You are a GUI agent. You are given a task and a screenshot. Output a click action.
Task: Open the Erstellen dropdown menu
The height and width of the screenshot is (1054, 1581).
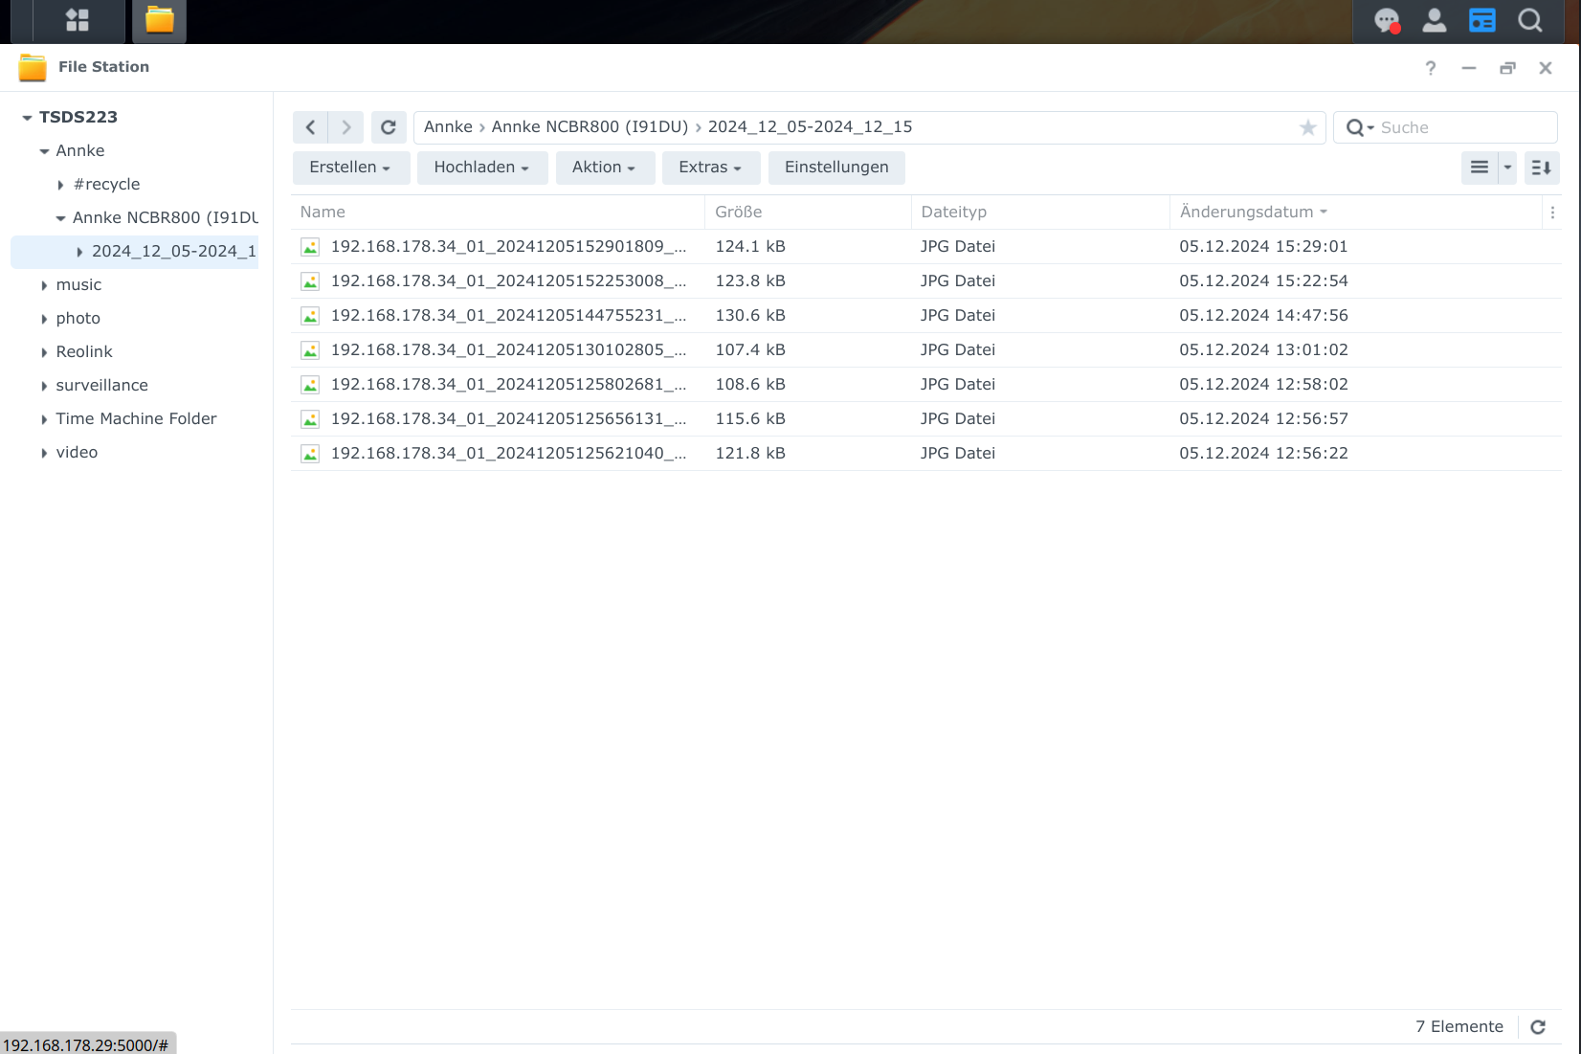pos(350,168)
